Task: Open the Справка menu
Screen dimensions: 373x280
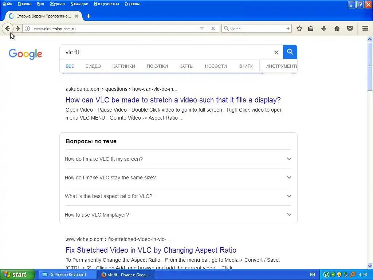Action: coord(133,4)
